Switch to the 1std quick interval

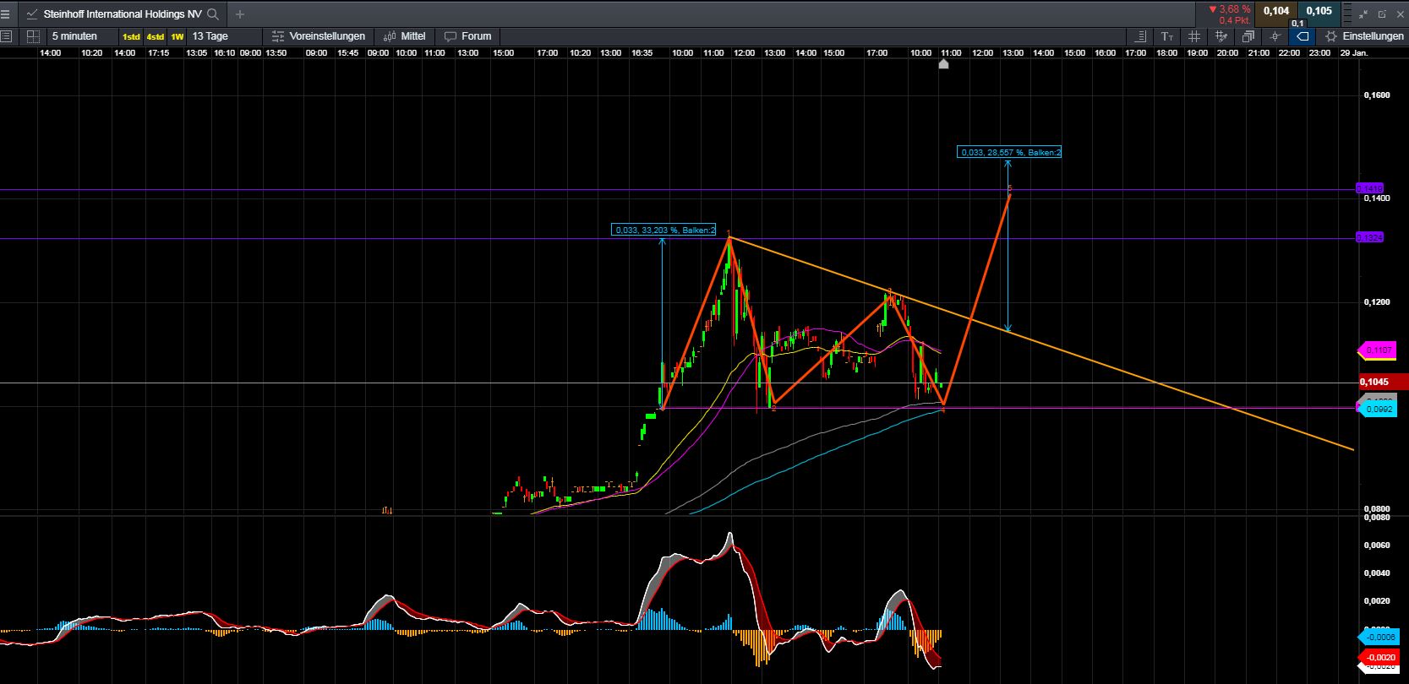click(131, 36)
